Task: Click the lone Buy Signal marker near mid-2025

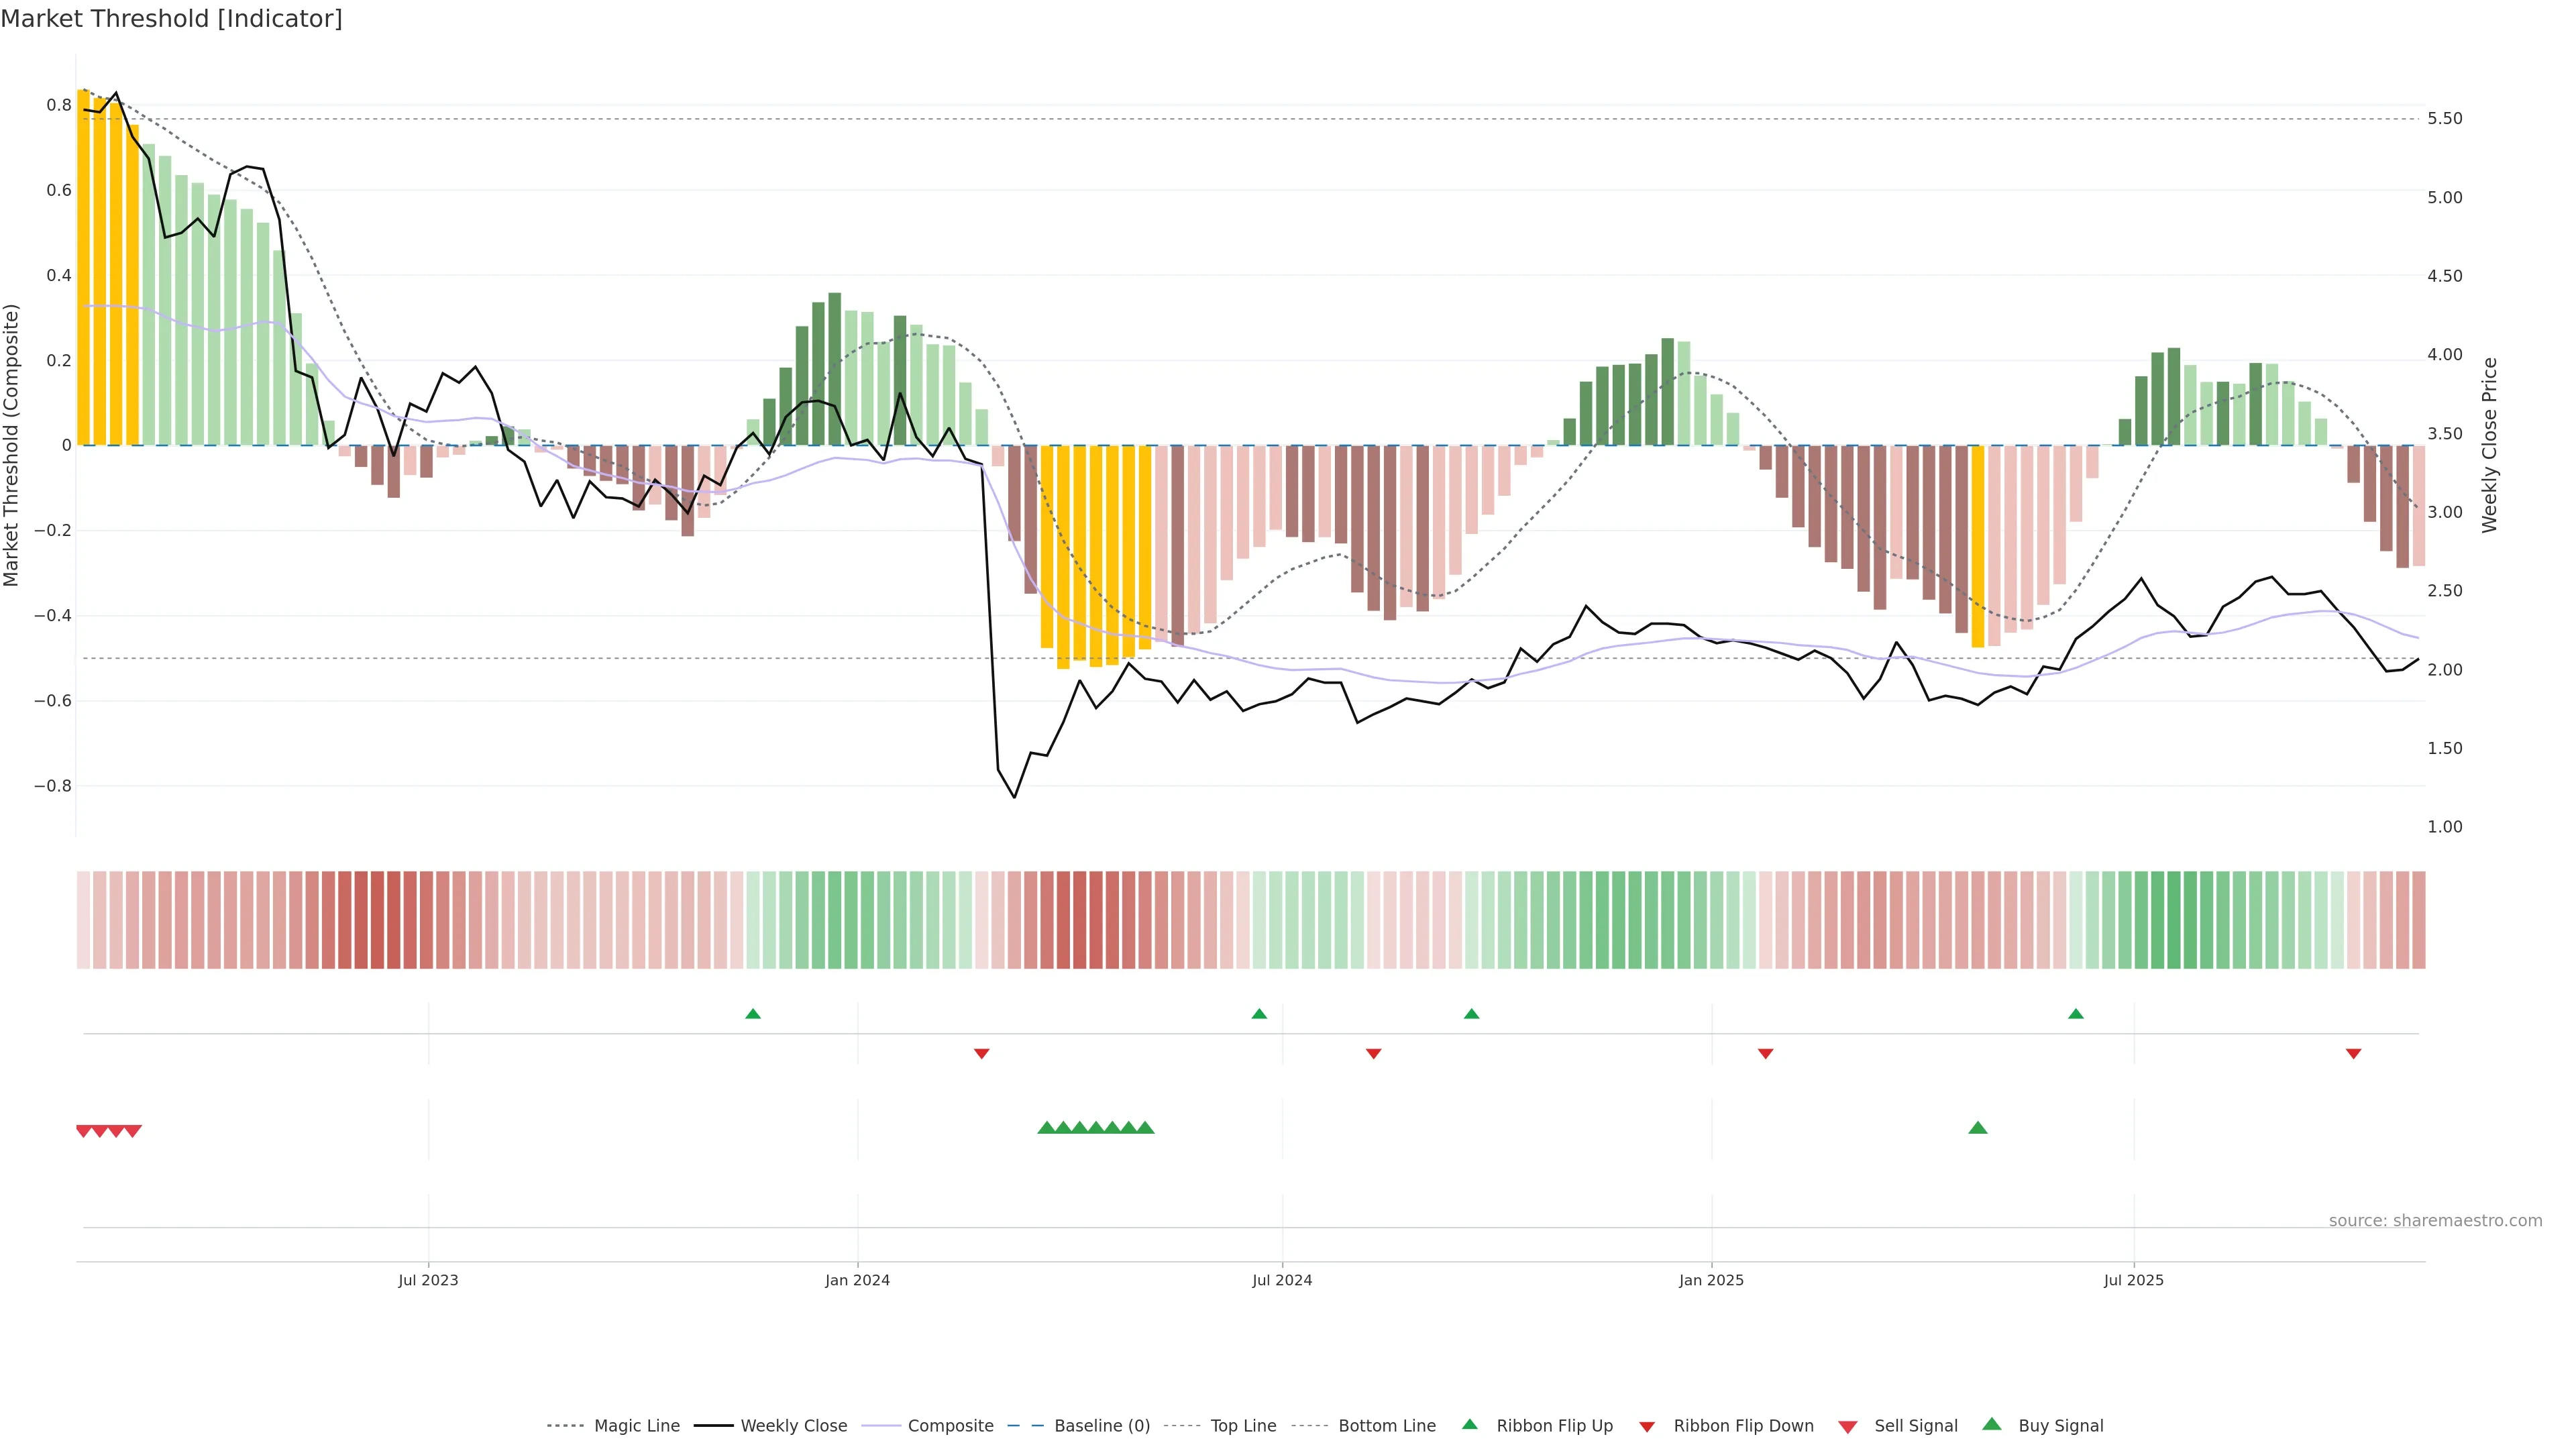Action: tap(1977, 1128)
